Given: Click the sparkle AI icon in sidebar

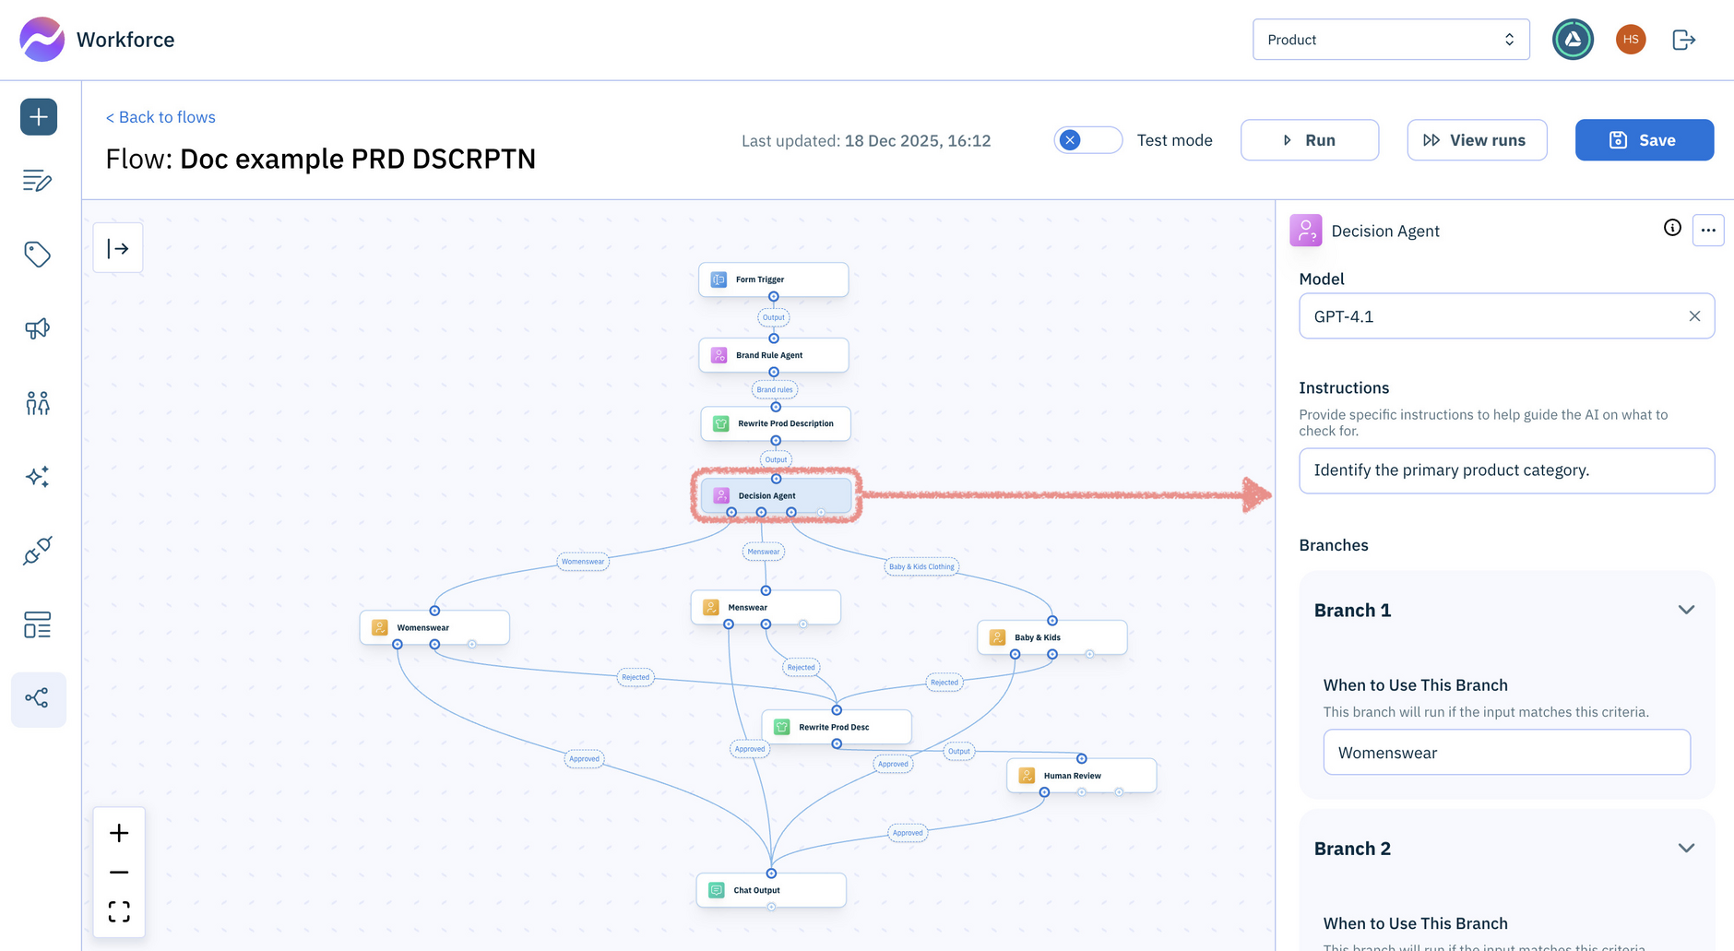Looking at the screenshot, I should pos(38,477).
